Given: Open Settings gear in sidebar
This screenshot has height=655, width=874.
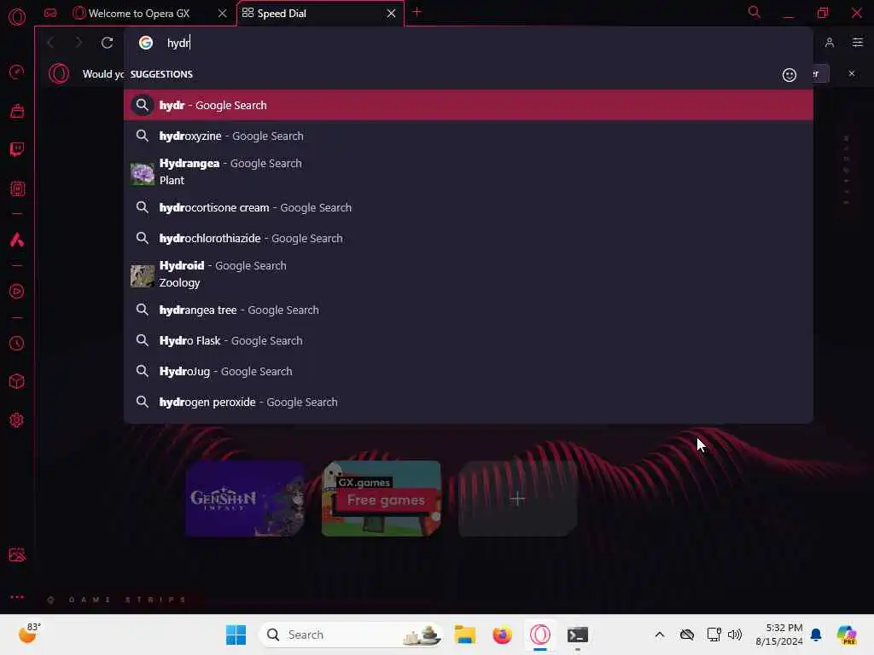Looking at the screenshot, I should tap(17, 420).
